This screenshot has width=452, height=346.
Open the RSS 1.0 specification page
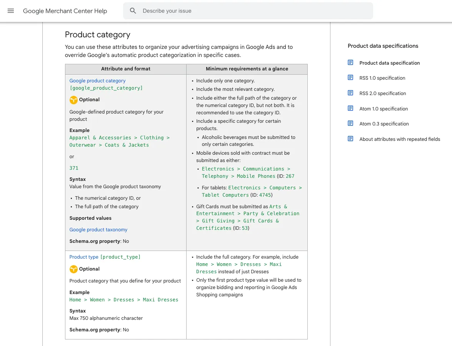tap(382, 78)
